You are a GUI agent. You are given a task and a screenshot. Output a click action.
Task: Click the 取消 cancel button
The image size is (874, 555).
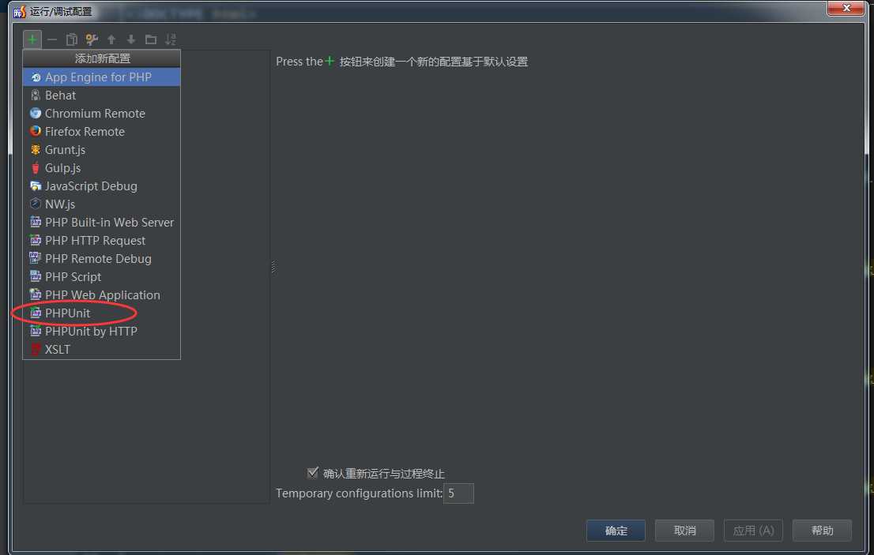click(x=684, y=531)
